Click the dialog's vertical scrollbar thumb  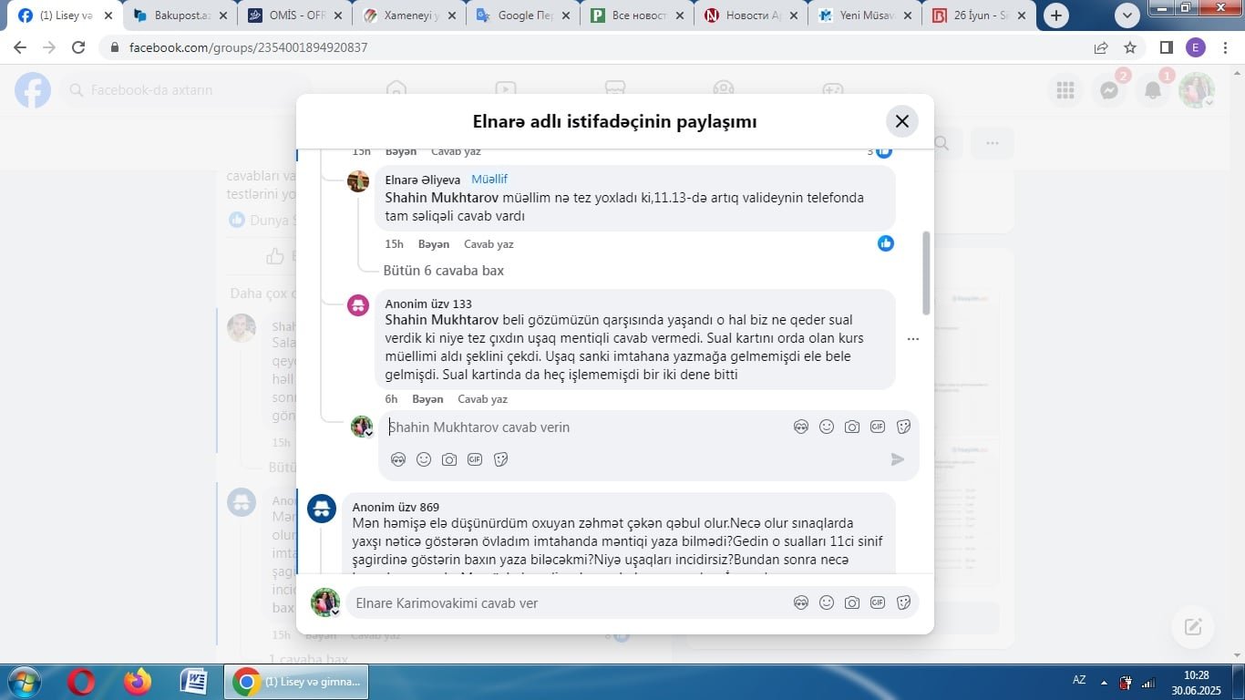pos(928,273)
